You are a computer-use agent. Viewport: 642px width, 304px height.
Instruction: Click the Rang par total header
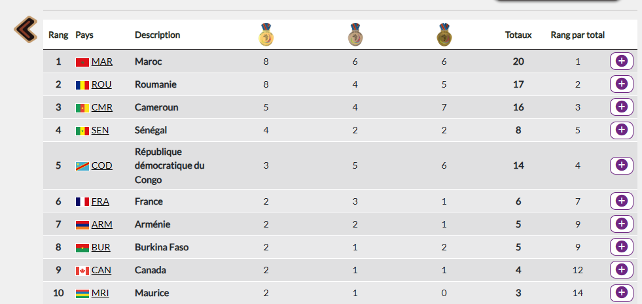point(577,35)
